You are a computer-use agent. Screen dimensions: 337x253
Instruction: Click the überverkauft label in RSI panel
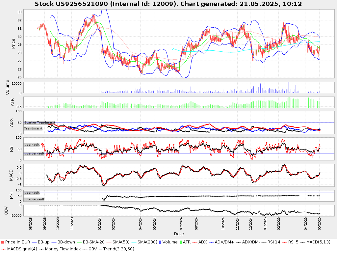34,154
